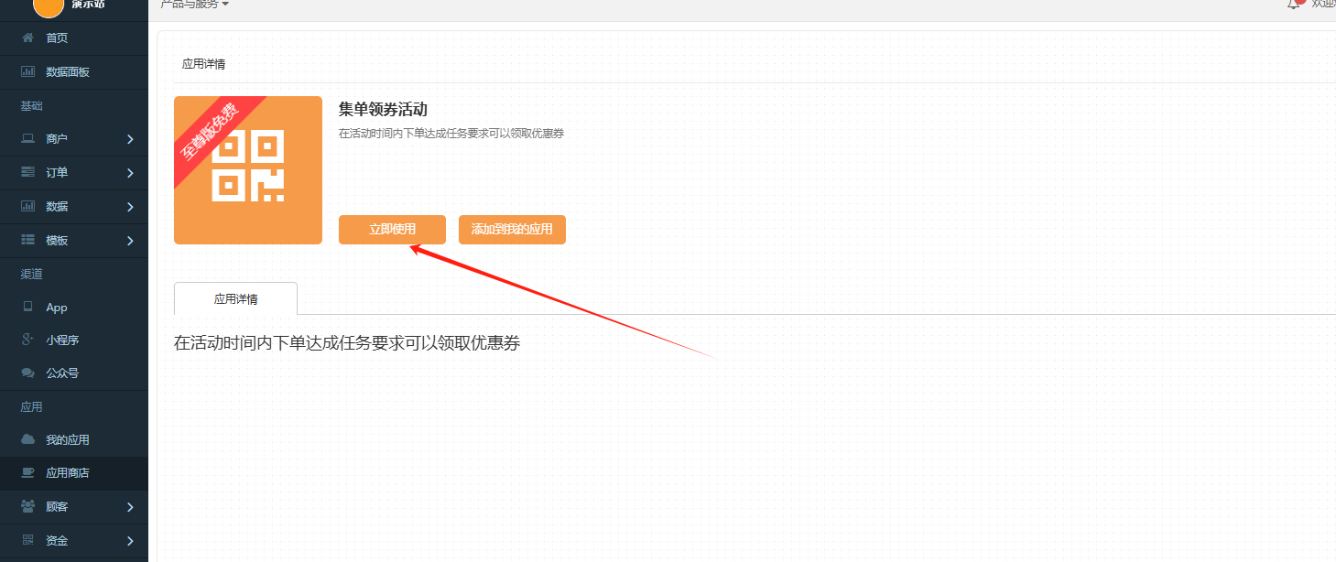Click the chart icon beside 数据面板
This screenshot has height=562, width=1336.
27,71
